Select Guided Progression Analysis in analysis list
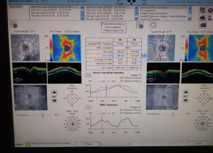Screen dimensions: 213x153 coord(154,13)
